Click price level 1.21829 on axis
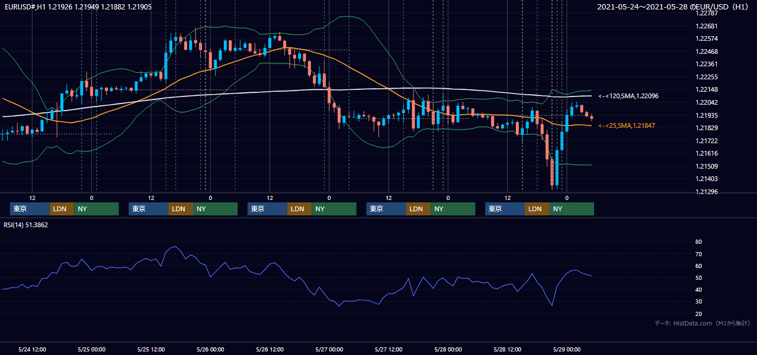757x355 pixels. coord(707,128)
